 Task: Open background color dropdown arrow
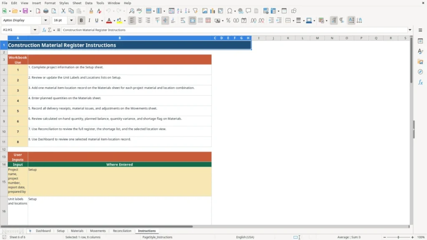tap(125, 21)
